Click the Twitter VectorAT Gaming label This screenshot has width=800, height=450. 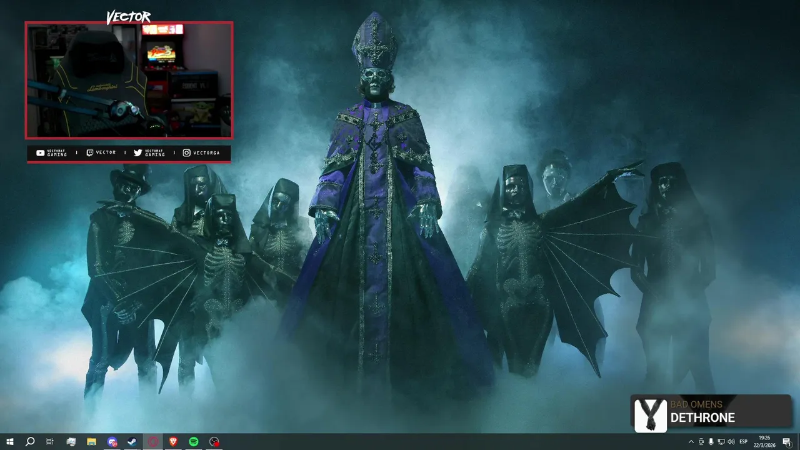pyautogui.click(x=149, y=152)
